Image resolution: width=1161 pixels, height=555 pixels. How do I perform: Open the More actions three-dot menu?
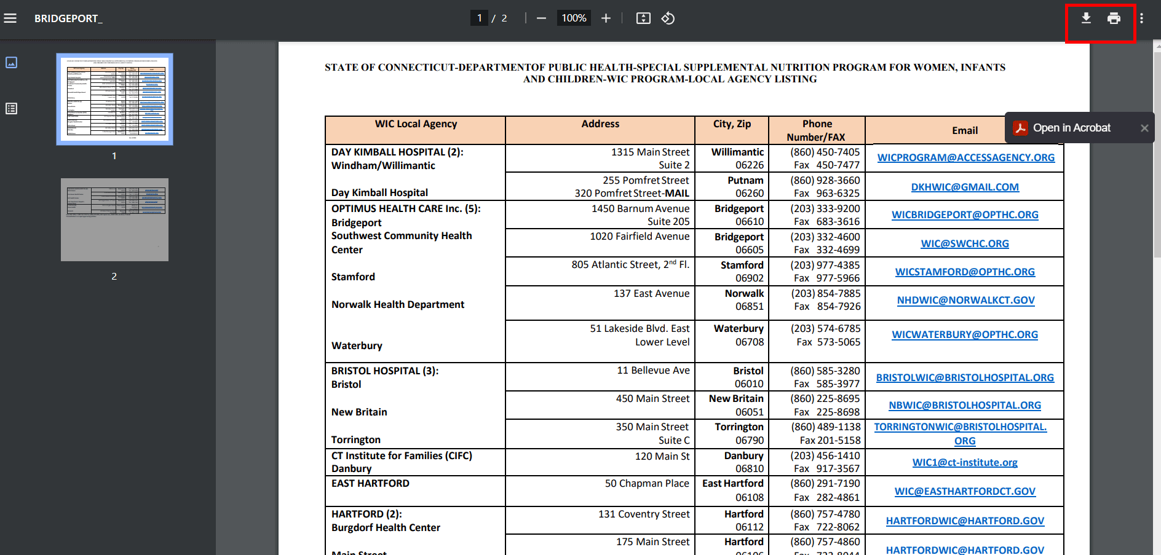tap(1141, 18)
